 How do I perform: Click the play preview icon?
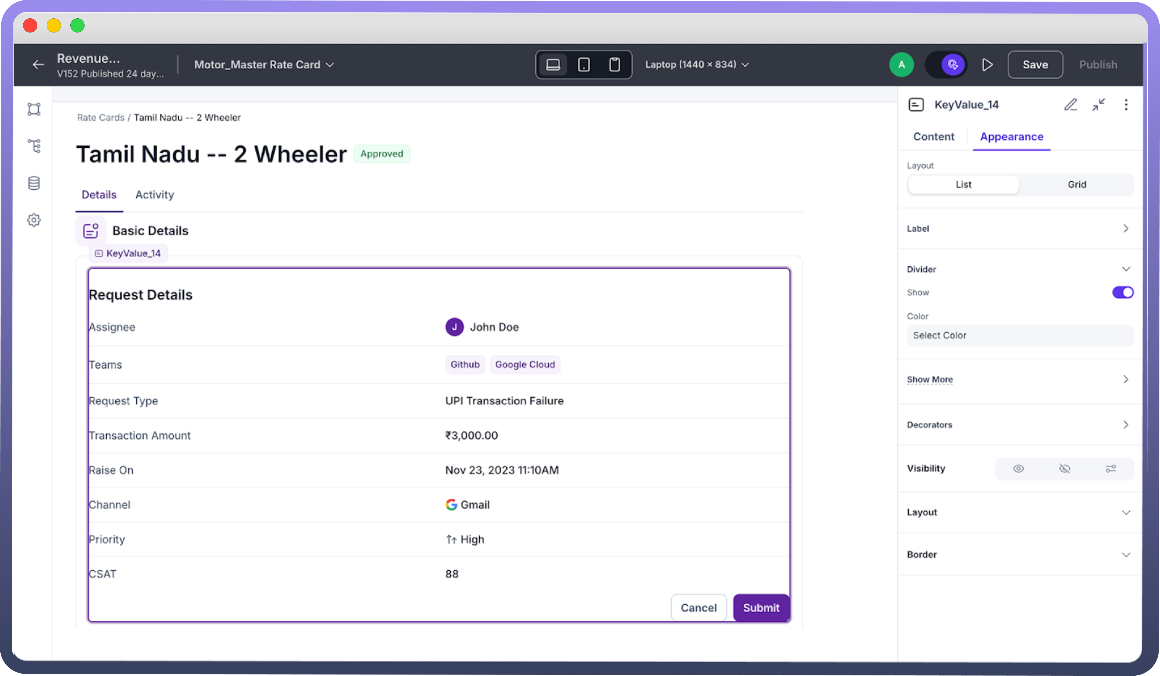(x=987, y=64)
